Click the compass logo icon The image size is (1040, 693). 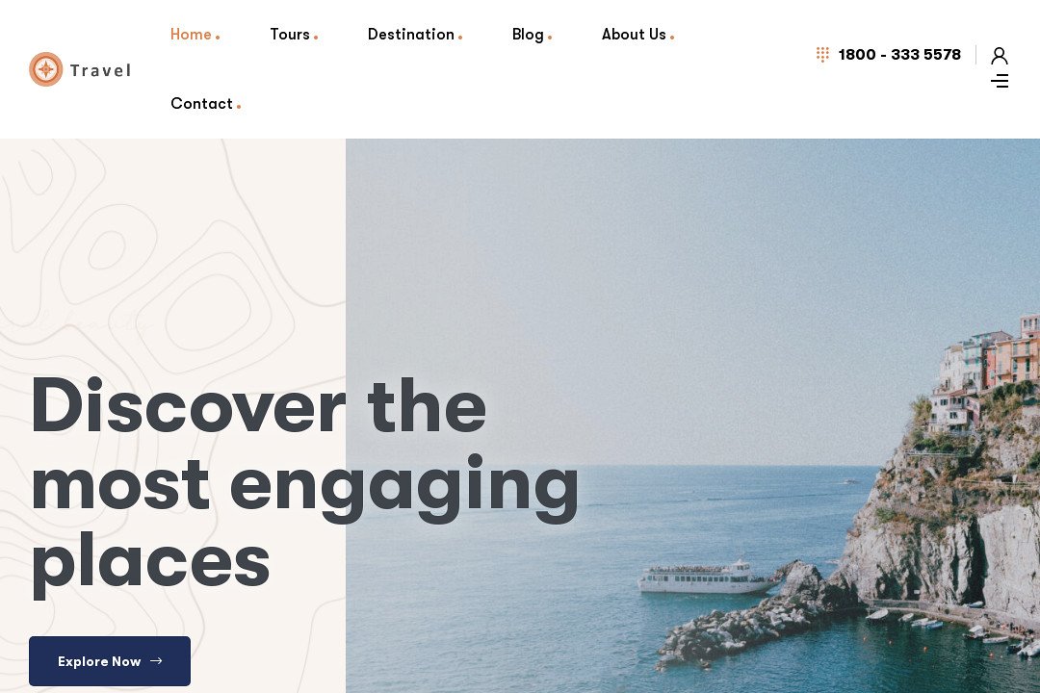pyautogui.click(x=46, y=69)
